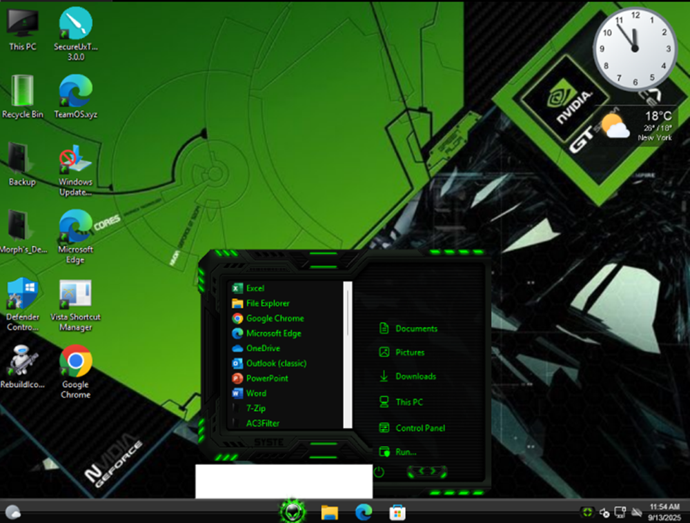The image size is (690, 523).
Task: Open the Recycle Bin desktop icon
Action: [x=23, y=97]
